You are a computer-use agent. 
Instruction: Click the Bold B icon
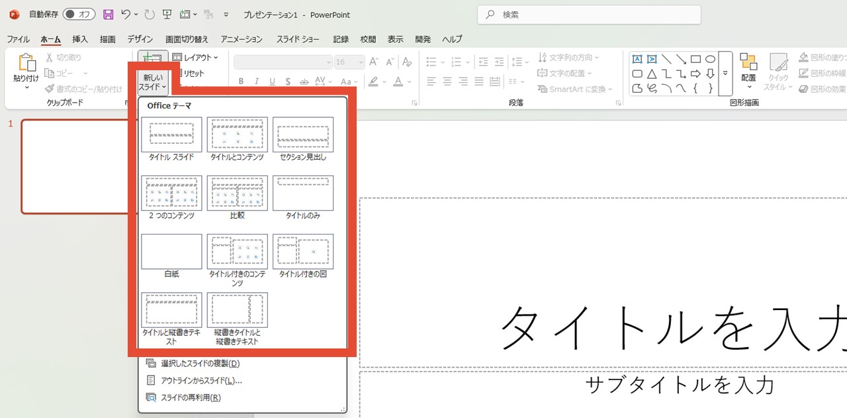click(x=241, y=81)
